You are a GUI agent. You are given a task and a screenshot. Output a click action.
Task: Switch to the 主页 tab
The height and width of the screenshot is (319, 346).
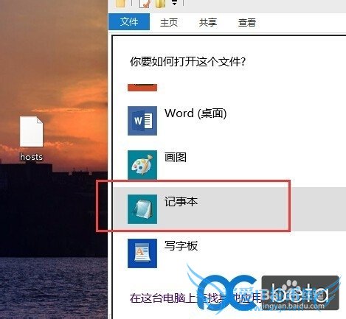169,23
